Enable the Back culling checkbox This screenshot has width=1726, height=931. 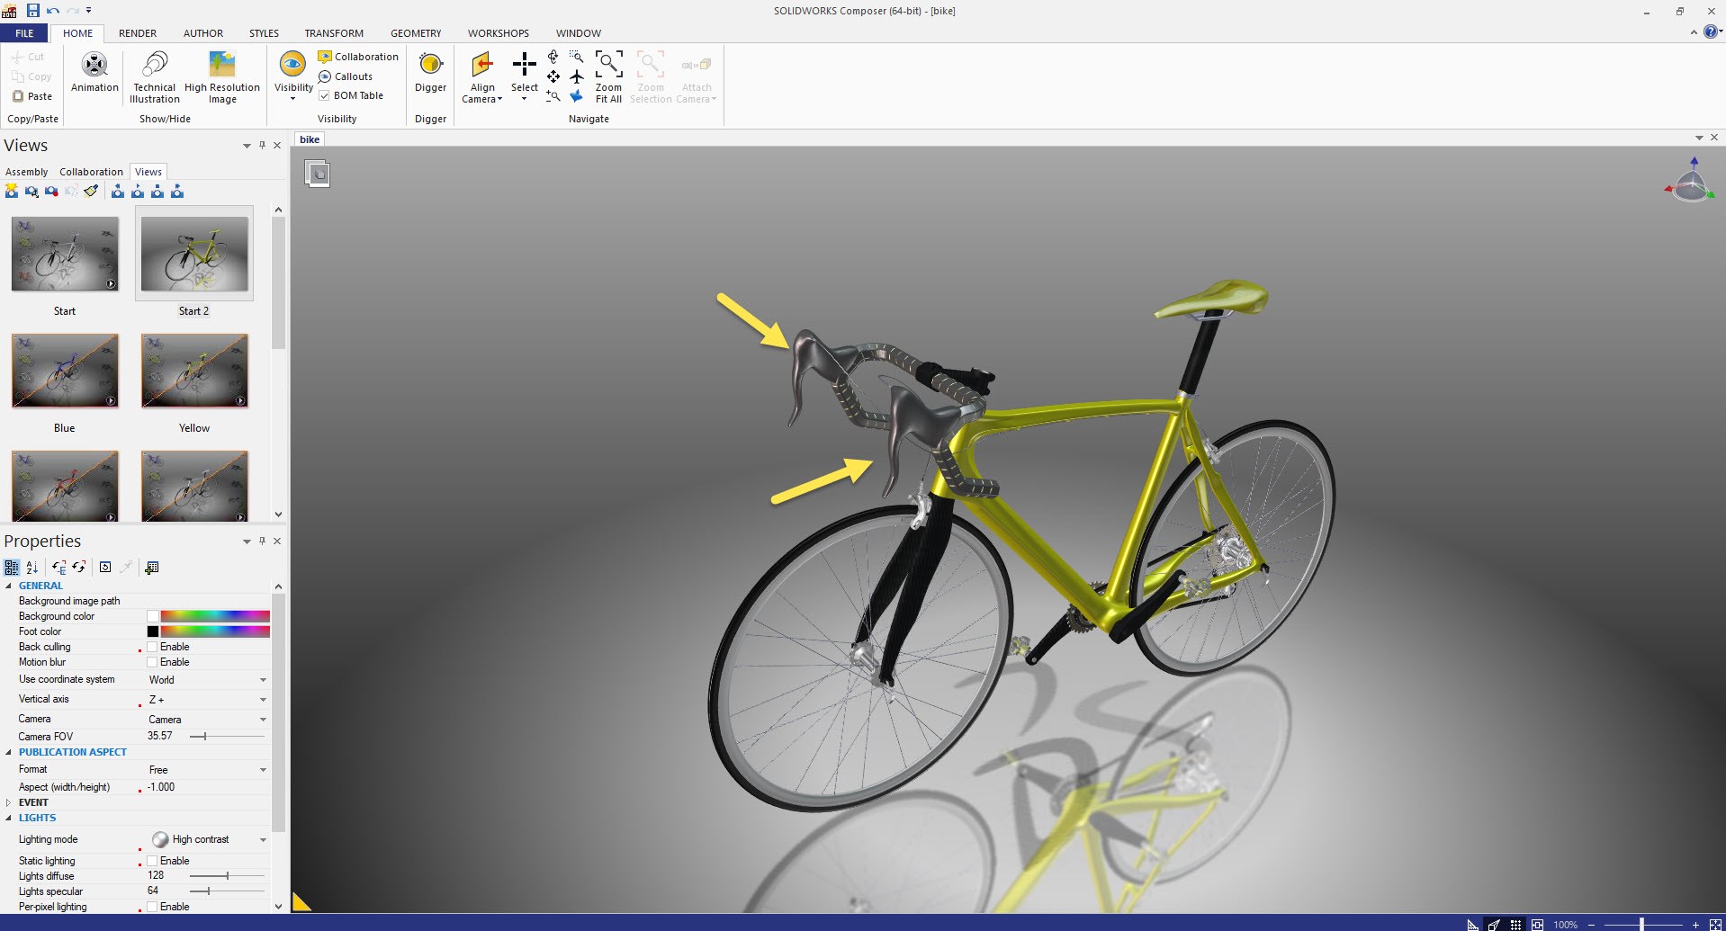coord(153,647)
